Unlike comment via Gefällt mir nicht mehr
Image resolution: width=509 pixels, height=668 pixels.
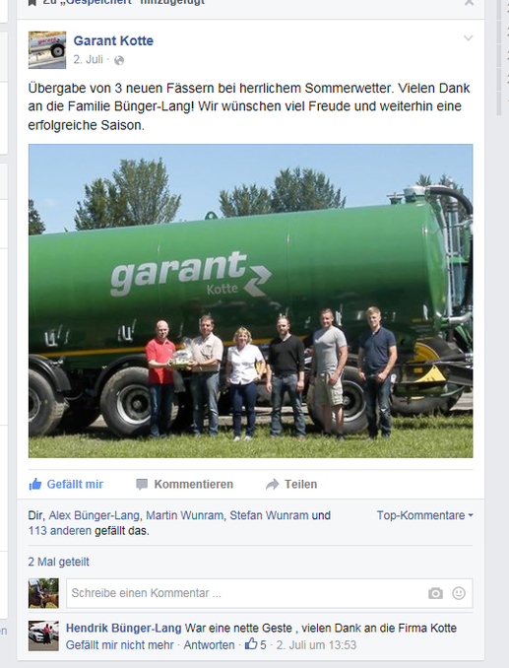pyautogui.click(x=119, y=645)
